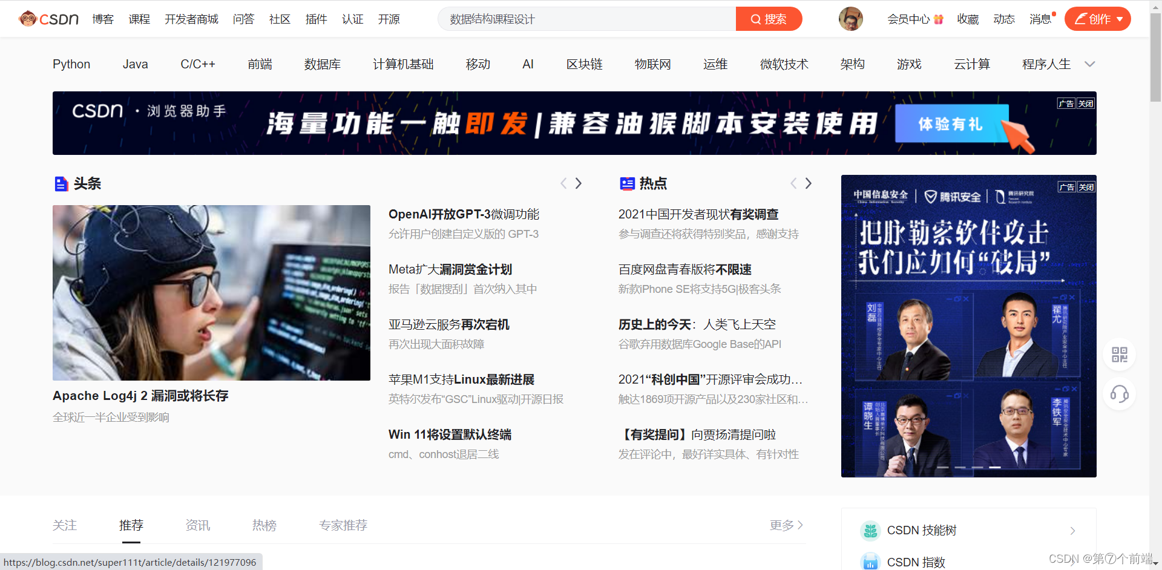Open article 百度网盘青春版将不限速
1162x570 pixels.
tap(685, 269)
